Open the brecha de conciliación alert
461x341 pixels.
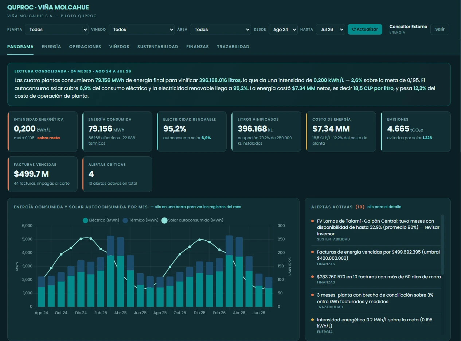tap(375, 301)
